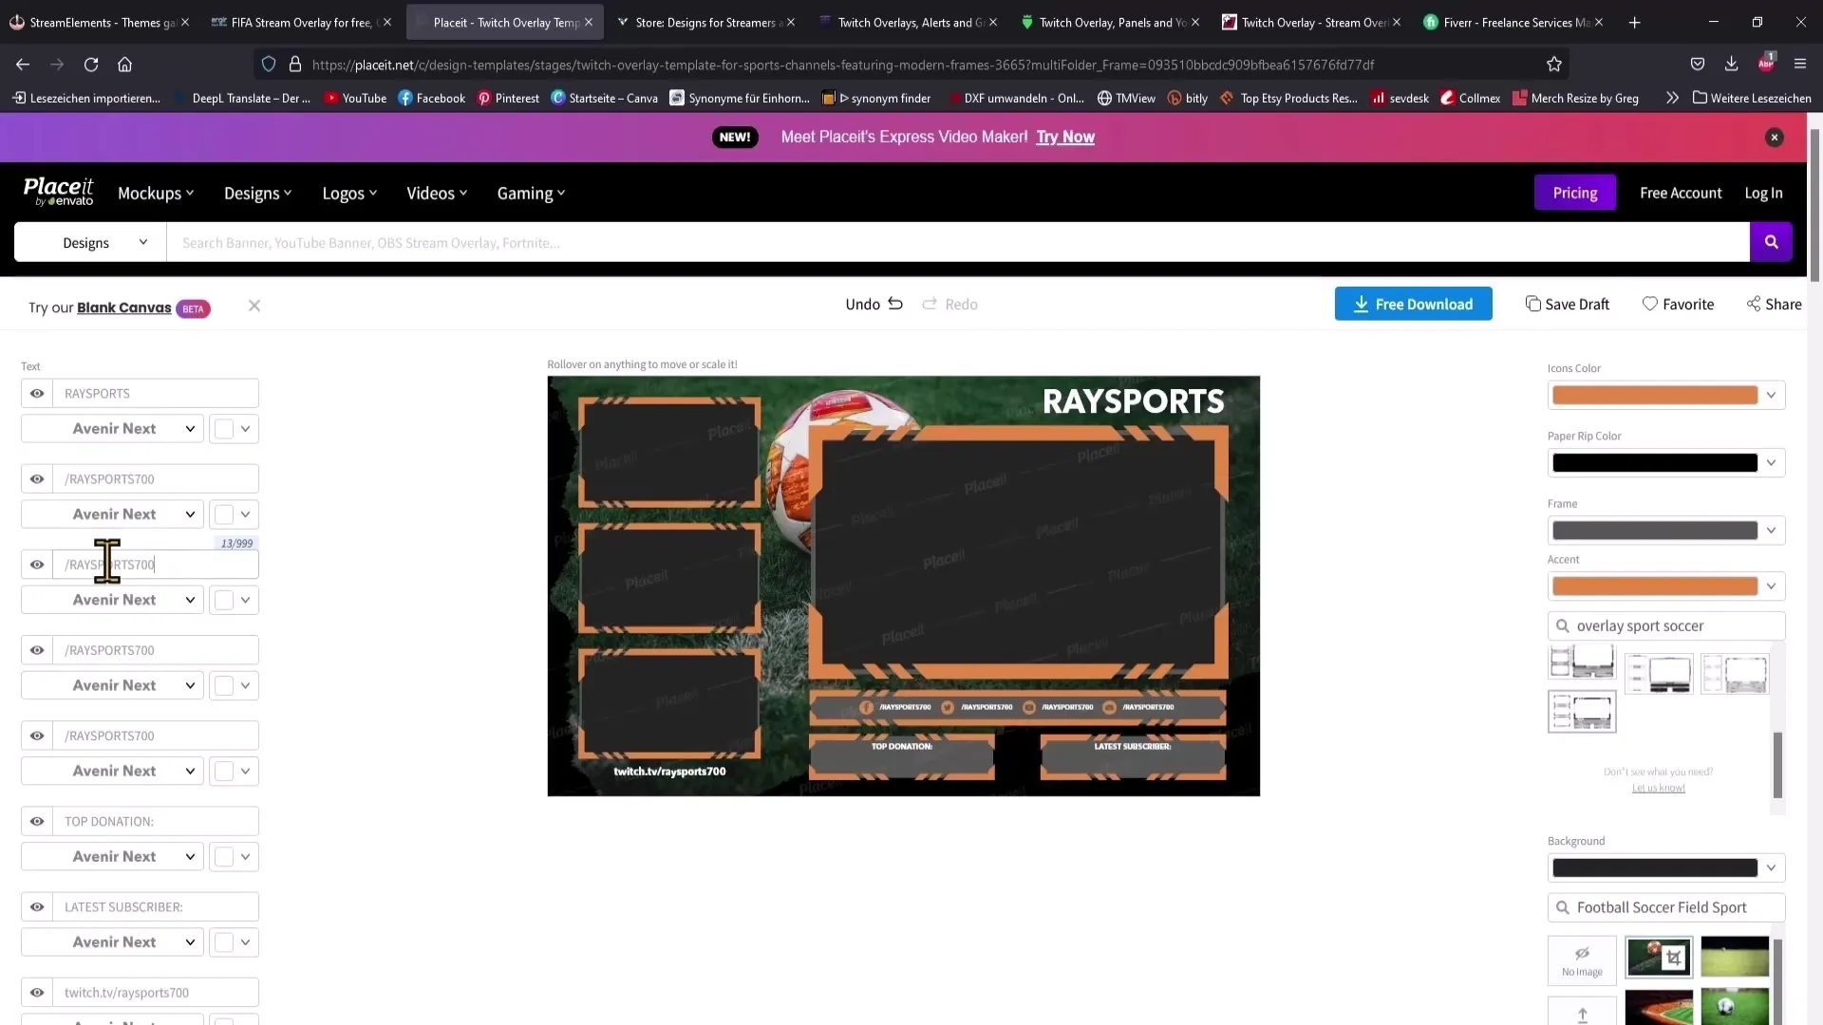Click the Favorite heart icon
The height and width of the screenshot is (1025, 1823).
(1649, 304)
